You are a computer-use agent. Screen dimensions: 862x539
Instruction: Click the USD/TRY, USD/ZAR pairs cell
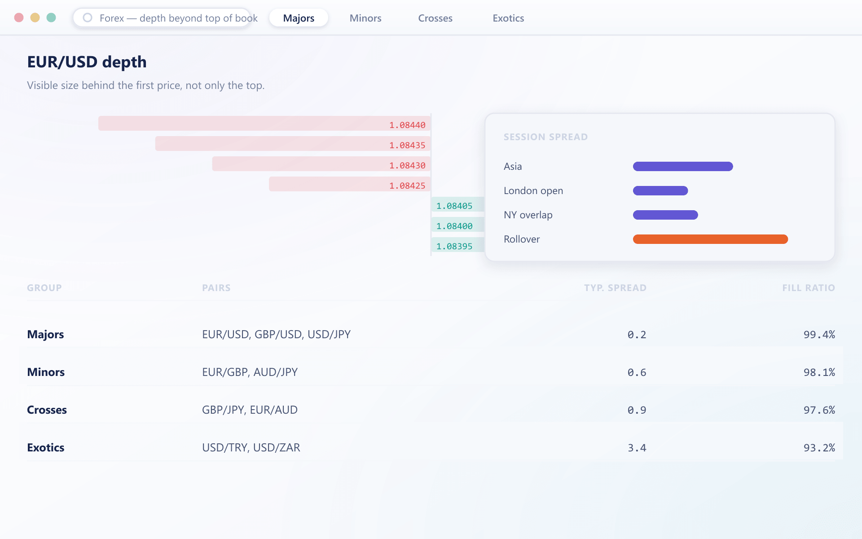(251, 448)
